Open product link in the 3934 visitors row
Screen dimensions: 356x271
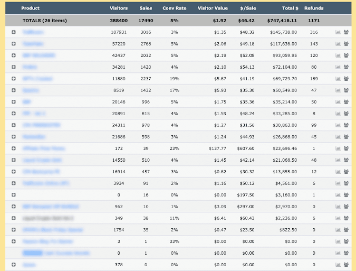point(46,183)
